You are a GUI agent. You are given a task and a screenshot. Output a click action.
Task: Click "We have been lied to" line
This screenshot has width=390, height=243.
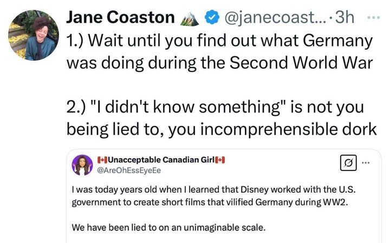click(x=168, y=227)
